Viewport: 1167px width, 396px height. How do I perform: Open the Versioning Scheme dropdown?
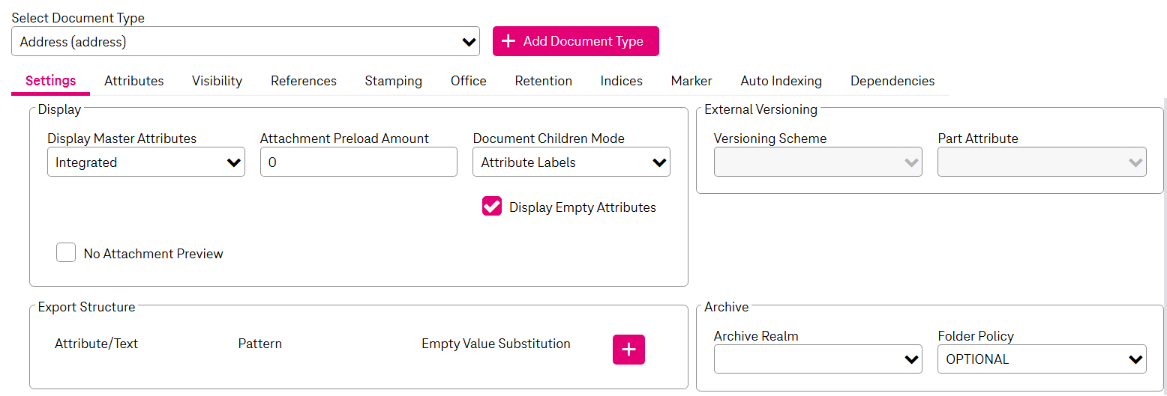(818, 162)
